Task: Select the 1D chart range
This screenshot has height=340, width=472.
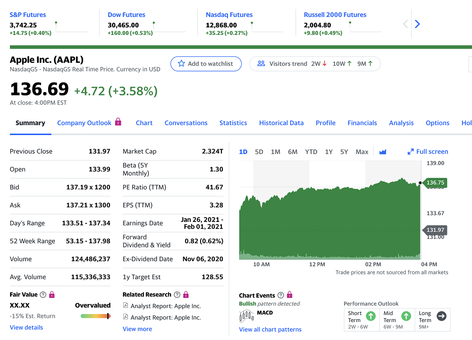Action: (243, 152)
